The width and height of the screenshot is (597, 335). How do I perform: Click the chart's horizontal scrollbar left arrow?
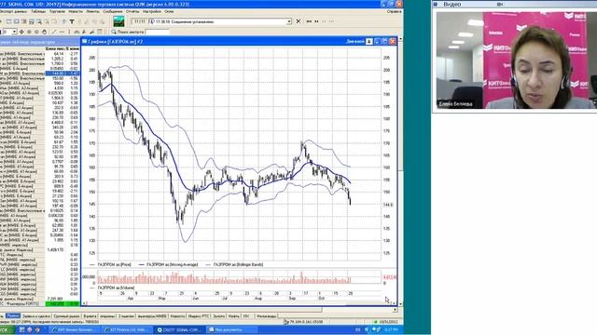coord(85,303)
